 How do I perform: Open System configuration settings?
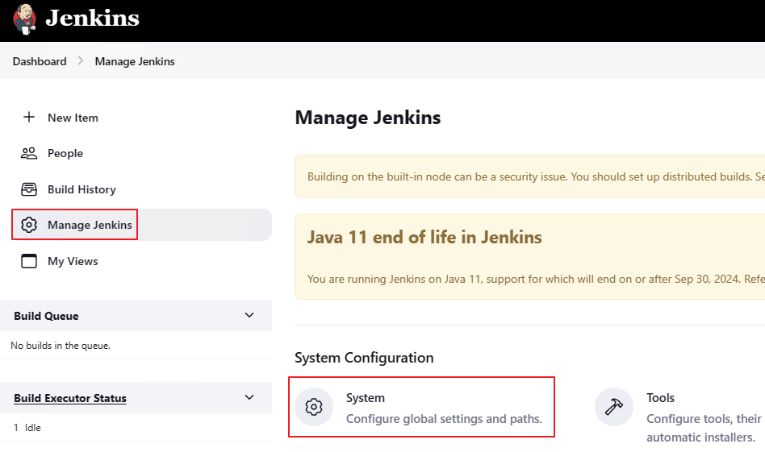coord(366,398)
